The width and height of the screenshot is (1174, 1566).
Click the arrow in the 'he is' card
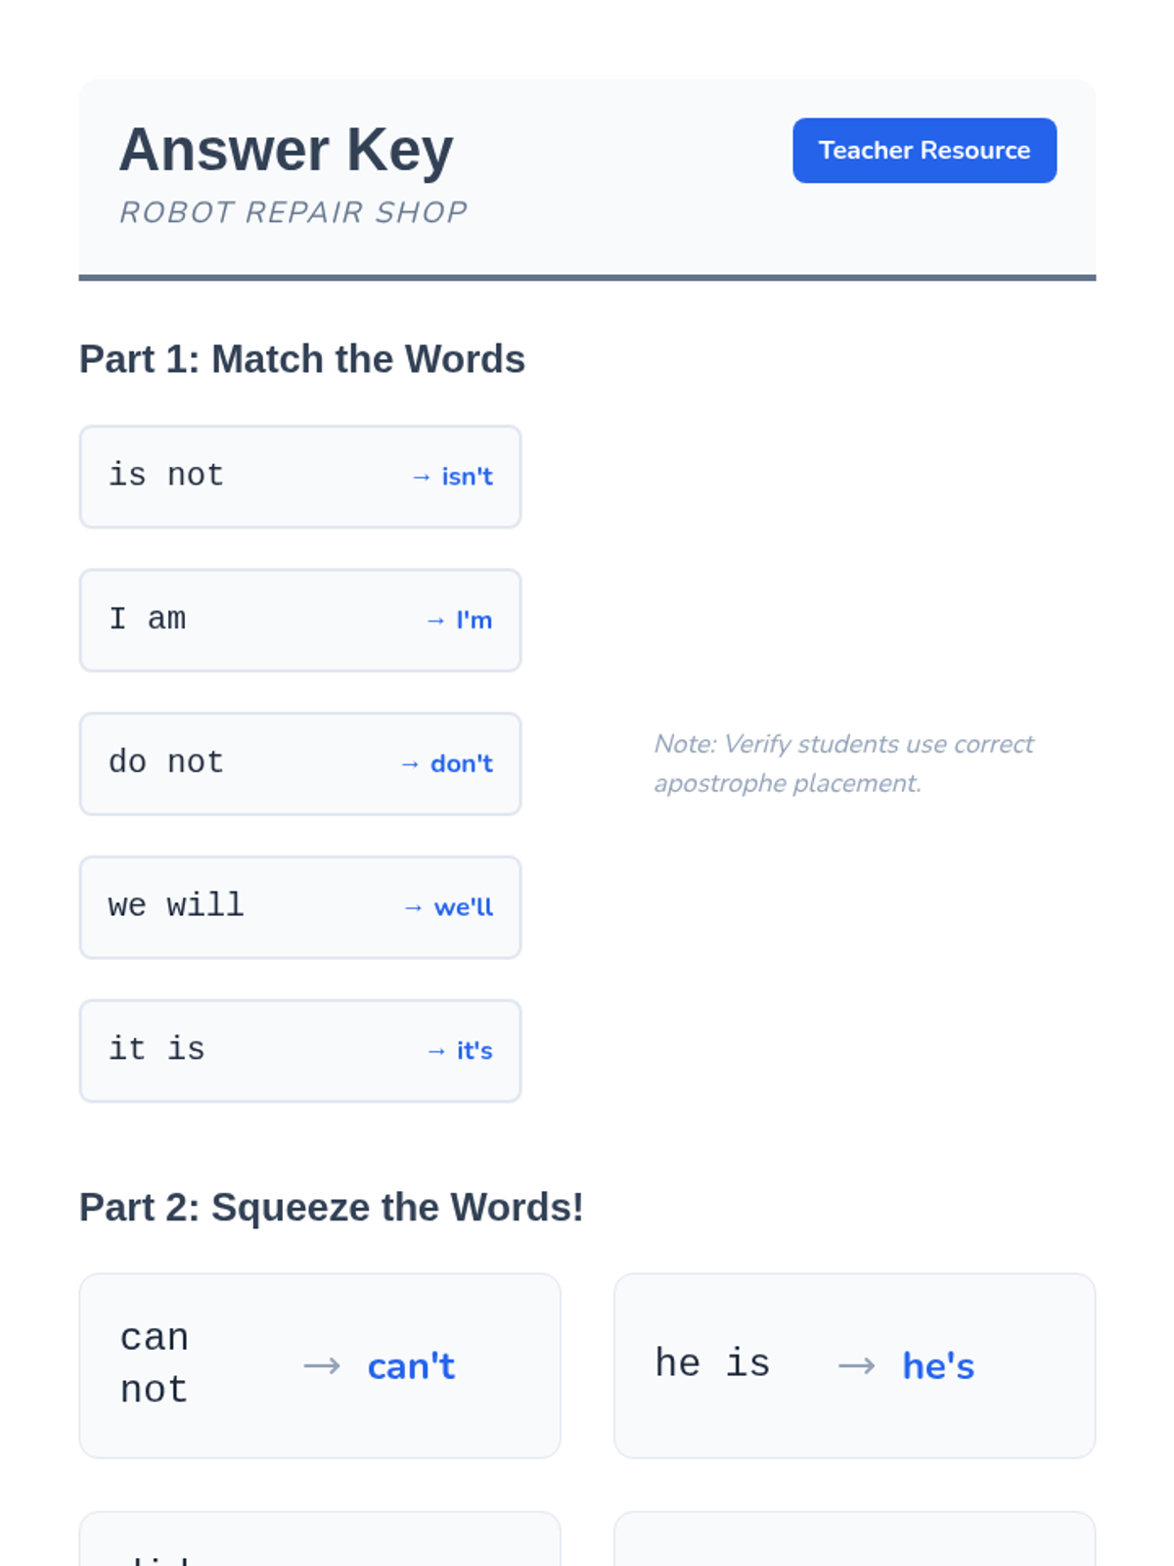pos(857,1365)
